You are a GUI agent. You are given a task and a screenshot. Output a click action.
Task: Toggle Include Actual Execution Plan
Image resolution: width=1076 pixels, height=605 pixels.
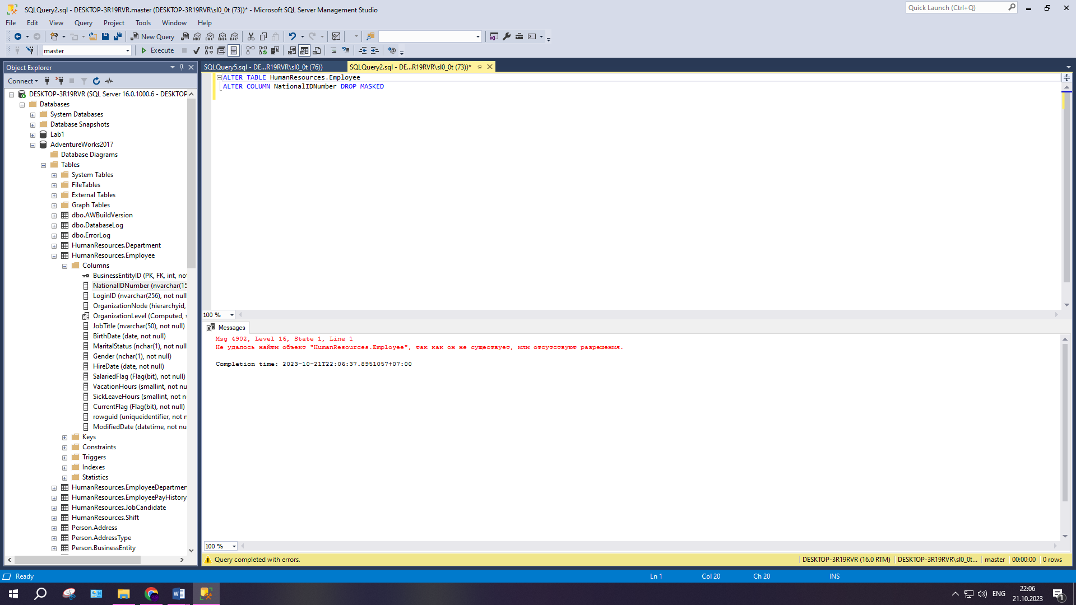pos(251,50)
